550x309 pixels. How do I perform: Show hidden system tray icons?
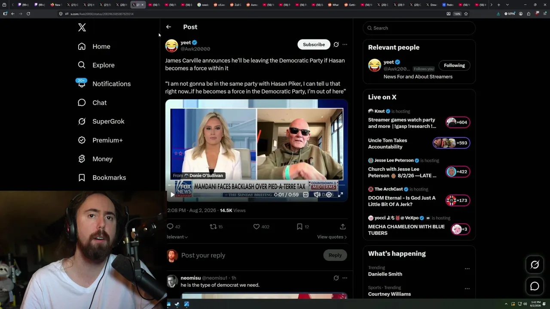pyautogui.click(x=506, y=304)
